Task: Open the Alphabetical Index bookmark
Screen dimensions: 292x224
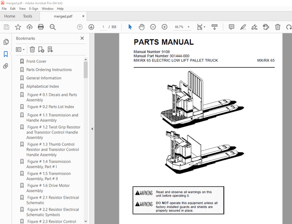Action: tap(43, 86)
